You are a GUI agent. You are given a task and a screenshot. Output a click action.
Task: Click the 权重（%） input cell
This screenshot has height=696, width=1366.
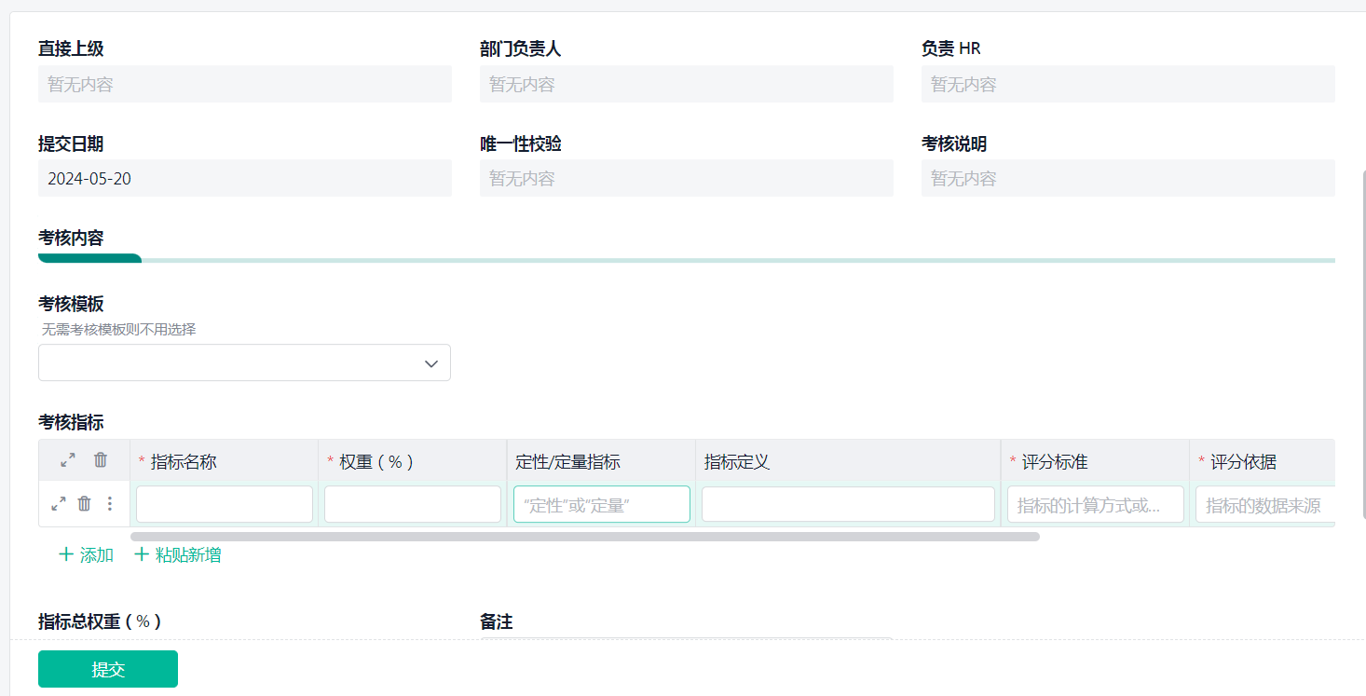[413, 504]
